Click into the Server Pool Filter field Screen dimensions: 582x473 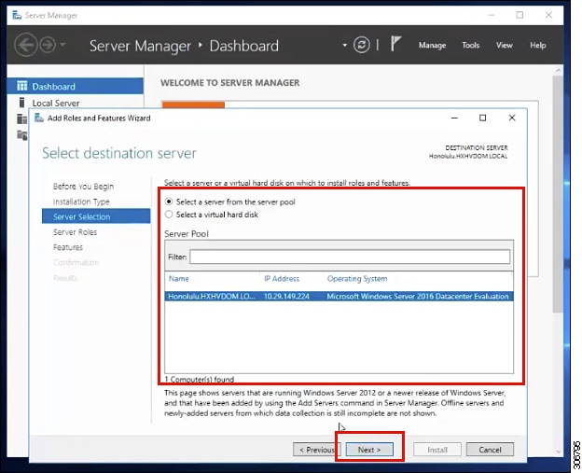[350, 257]
